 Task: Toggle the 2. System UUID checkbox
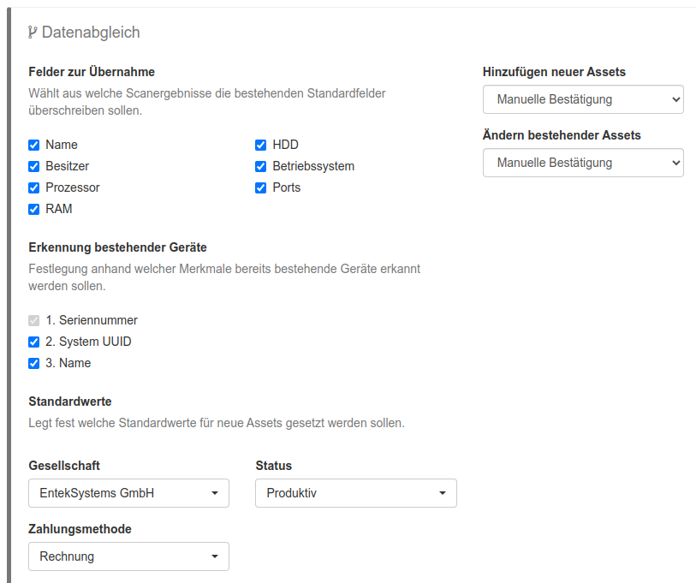pos(34,342)
